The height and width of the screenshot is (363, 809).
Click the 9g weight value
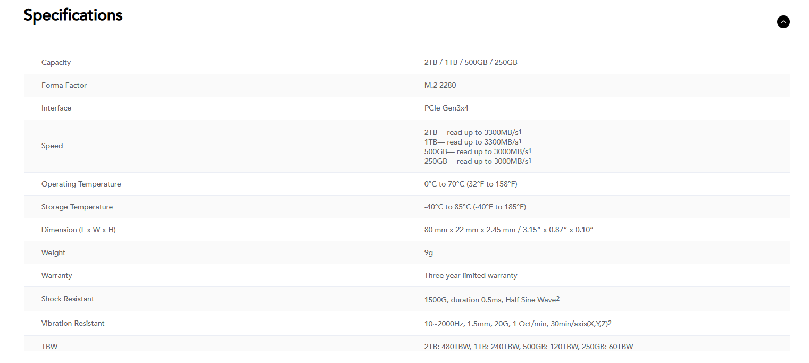428,252
